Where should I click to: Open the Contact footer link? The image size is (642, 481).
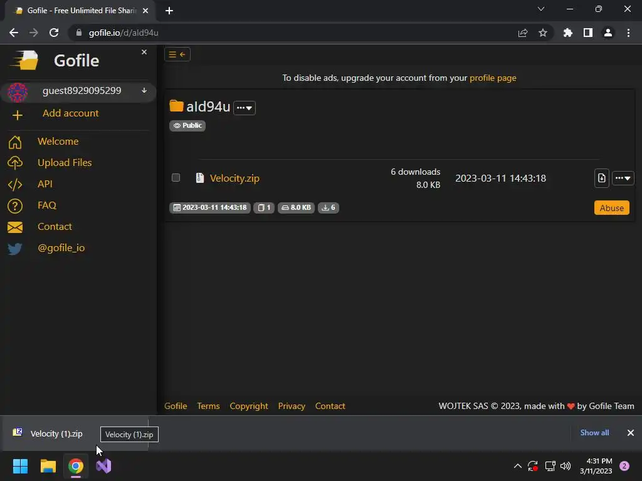[330, 406]
